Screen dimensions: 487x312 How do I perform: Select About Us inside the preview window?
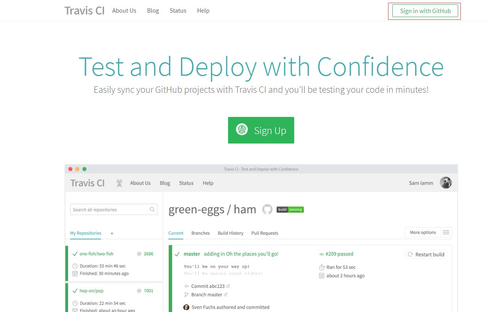click(x=140, y=183)
